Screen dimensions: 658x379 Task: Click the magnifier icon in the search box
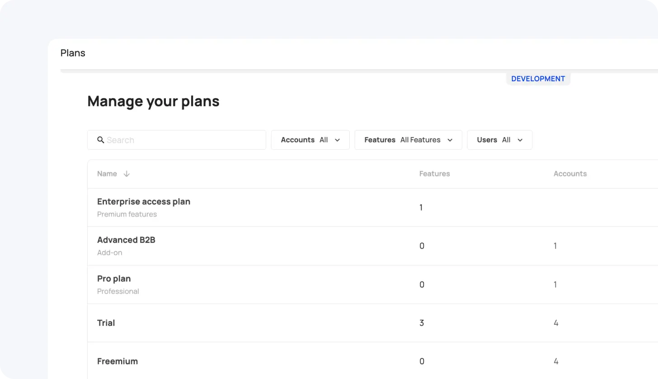pos(101,140)
